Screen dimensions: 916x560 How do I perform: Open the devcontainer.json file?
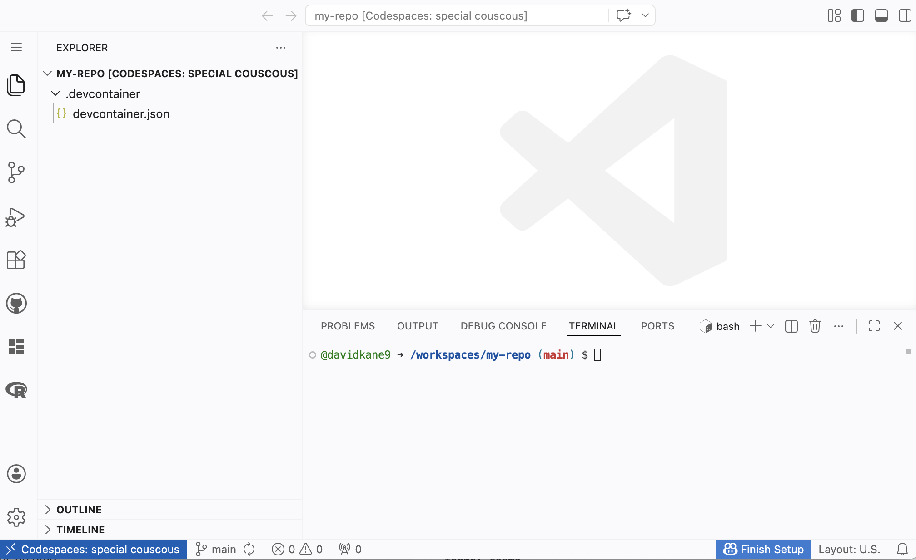coord(121,114)
